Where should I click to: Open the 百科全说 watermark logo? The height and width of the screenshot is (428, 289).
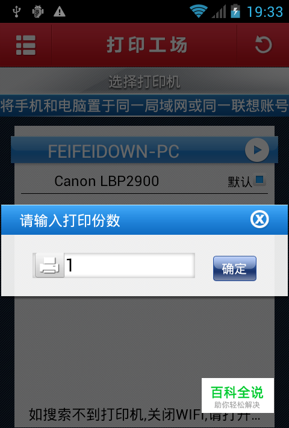click(237, 395)
